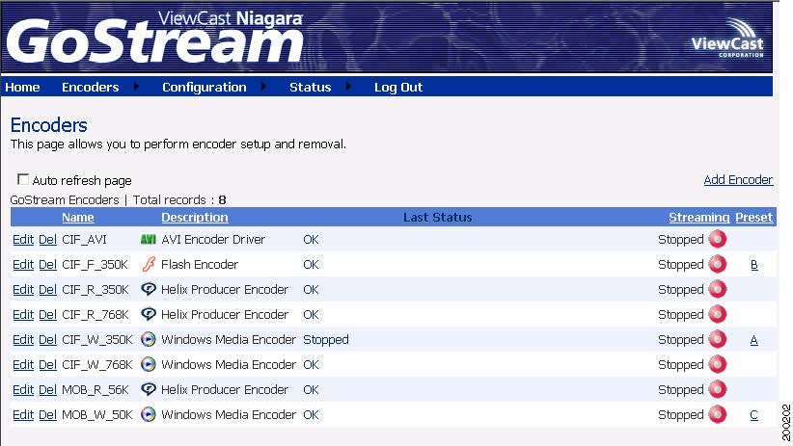Expand the Encoders menu arrow
The width and height of the screenshot is (793, 446).
click(136, 87)
